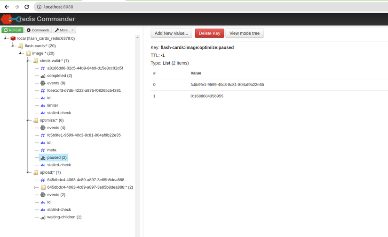Screen dimensions: 388x237
Task: Click the site info icon in address bar
Action: click(x=39, y=7)
